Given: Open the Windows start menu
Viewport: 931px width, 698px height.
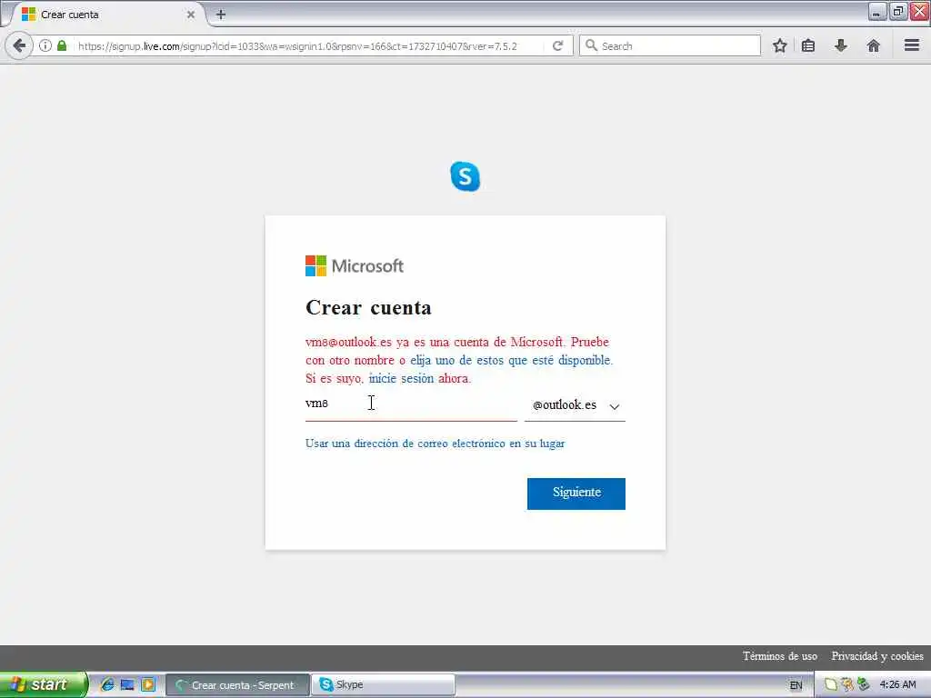Looking at the screenshot, I should (43, 685).
